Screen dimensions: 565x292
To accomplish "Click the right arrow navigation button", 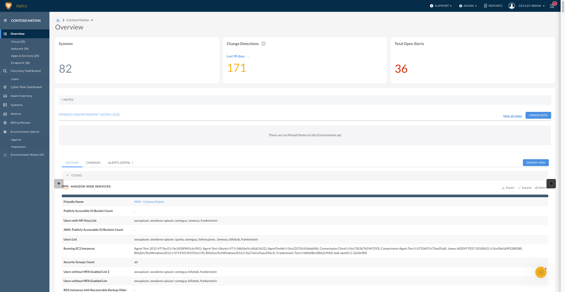I will (x=551, y=184).
